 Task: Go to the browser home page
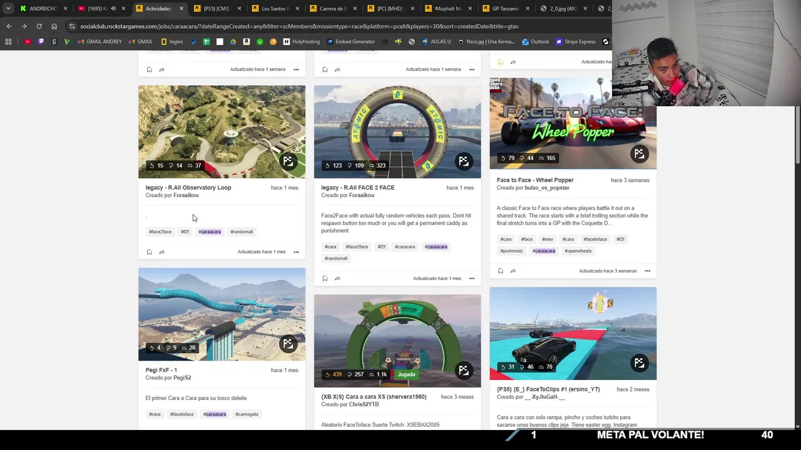54,26
